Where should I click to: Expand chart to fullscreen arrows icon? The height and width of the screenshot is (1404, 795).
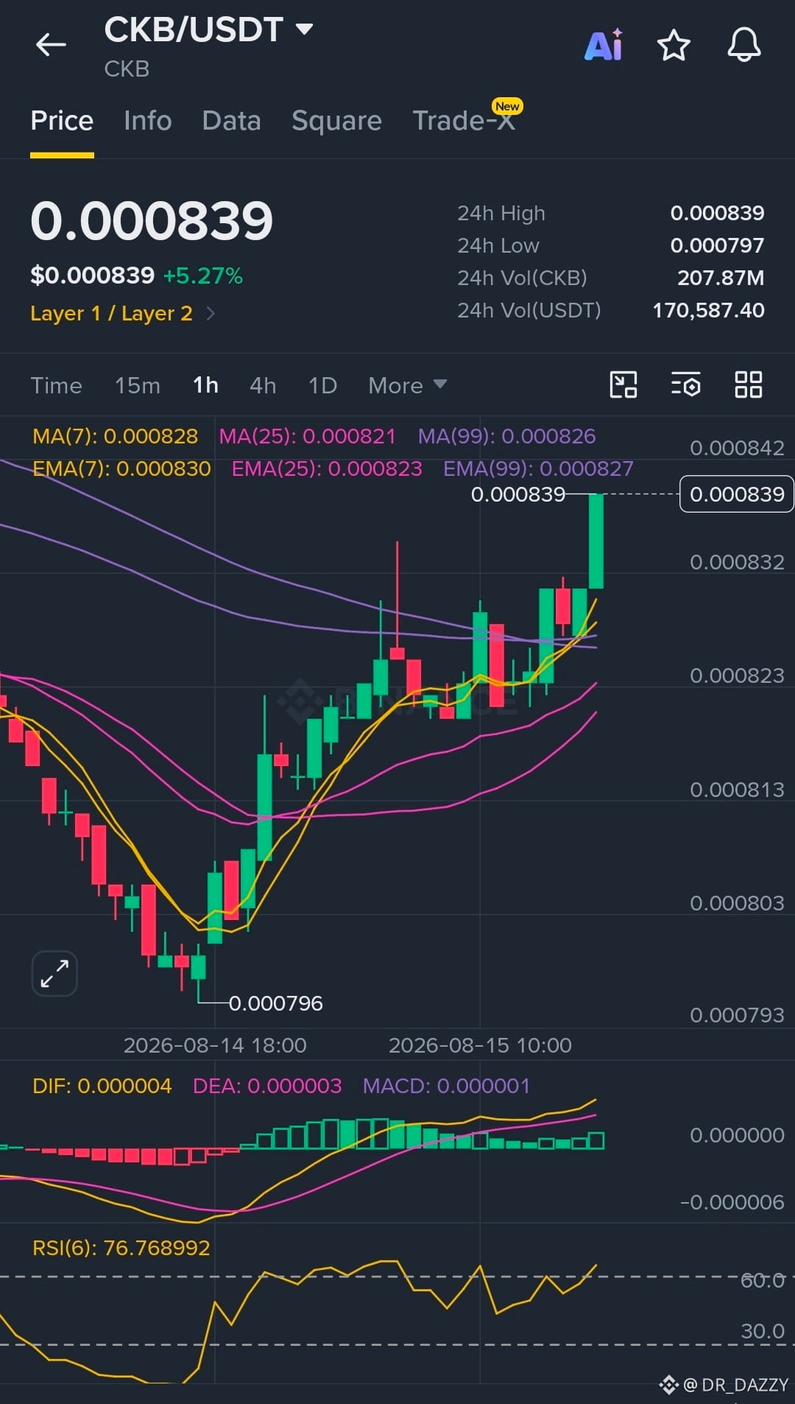54,973
